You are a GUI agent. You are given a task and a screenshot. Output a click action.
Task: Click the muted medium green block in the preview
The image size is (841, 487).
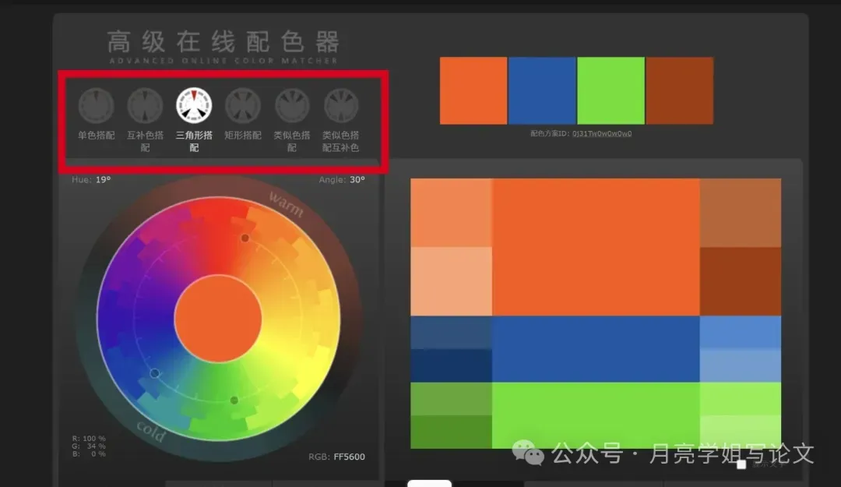coord(451,399)
